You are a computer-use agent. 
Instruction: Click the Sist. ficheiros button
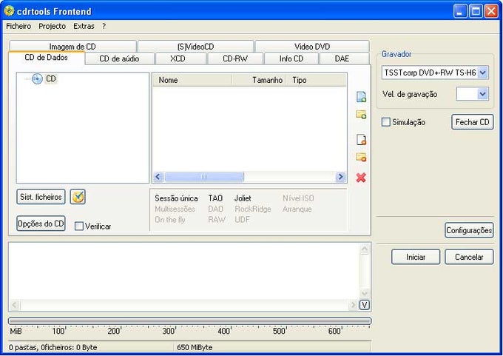pyautogui.click(x=41, y=197)
